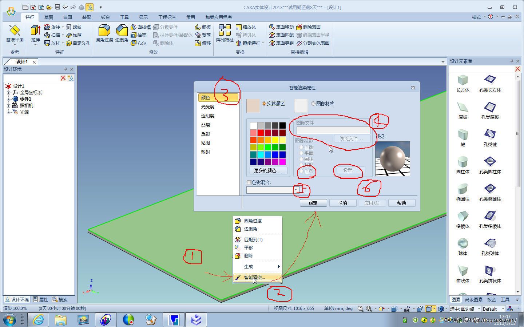The width and height of the screenshot is (524, 327).
Task: Open the Windows Start menu
Action: pos(10,320)
